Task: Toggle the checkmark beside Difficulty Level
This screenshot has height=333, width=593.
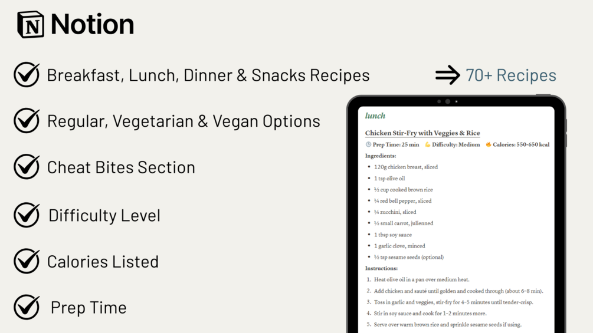Action: [27, 215]
